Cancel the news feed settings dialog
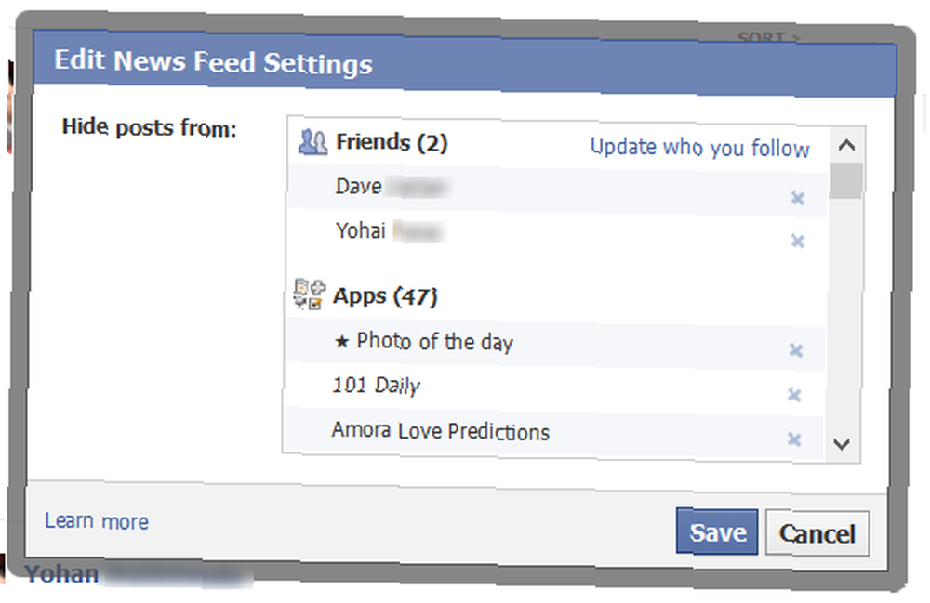Screen dimensions: 930x603 click(x=817, y=533)
